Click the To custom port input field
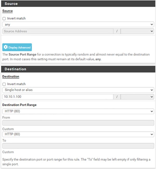156x169 pixels. coord(78,146)
